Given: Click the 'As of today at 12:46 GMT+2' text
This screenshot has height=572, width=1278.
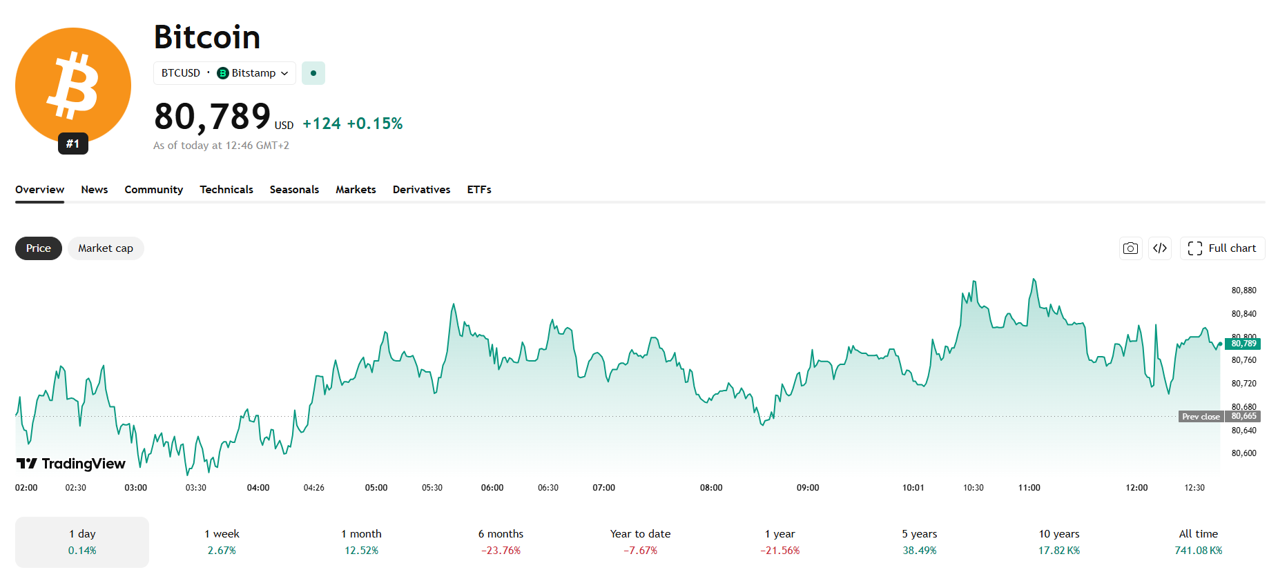Looking at the screenshot, I should point(221,146).
